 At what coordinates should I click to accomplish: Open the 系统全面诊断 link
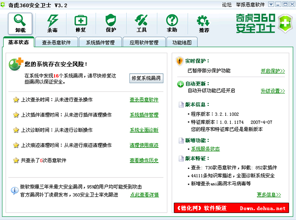tap(144, 130)
